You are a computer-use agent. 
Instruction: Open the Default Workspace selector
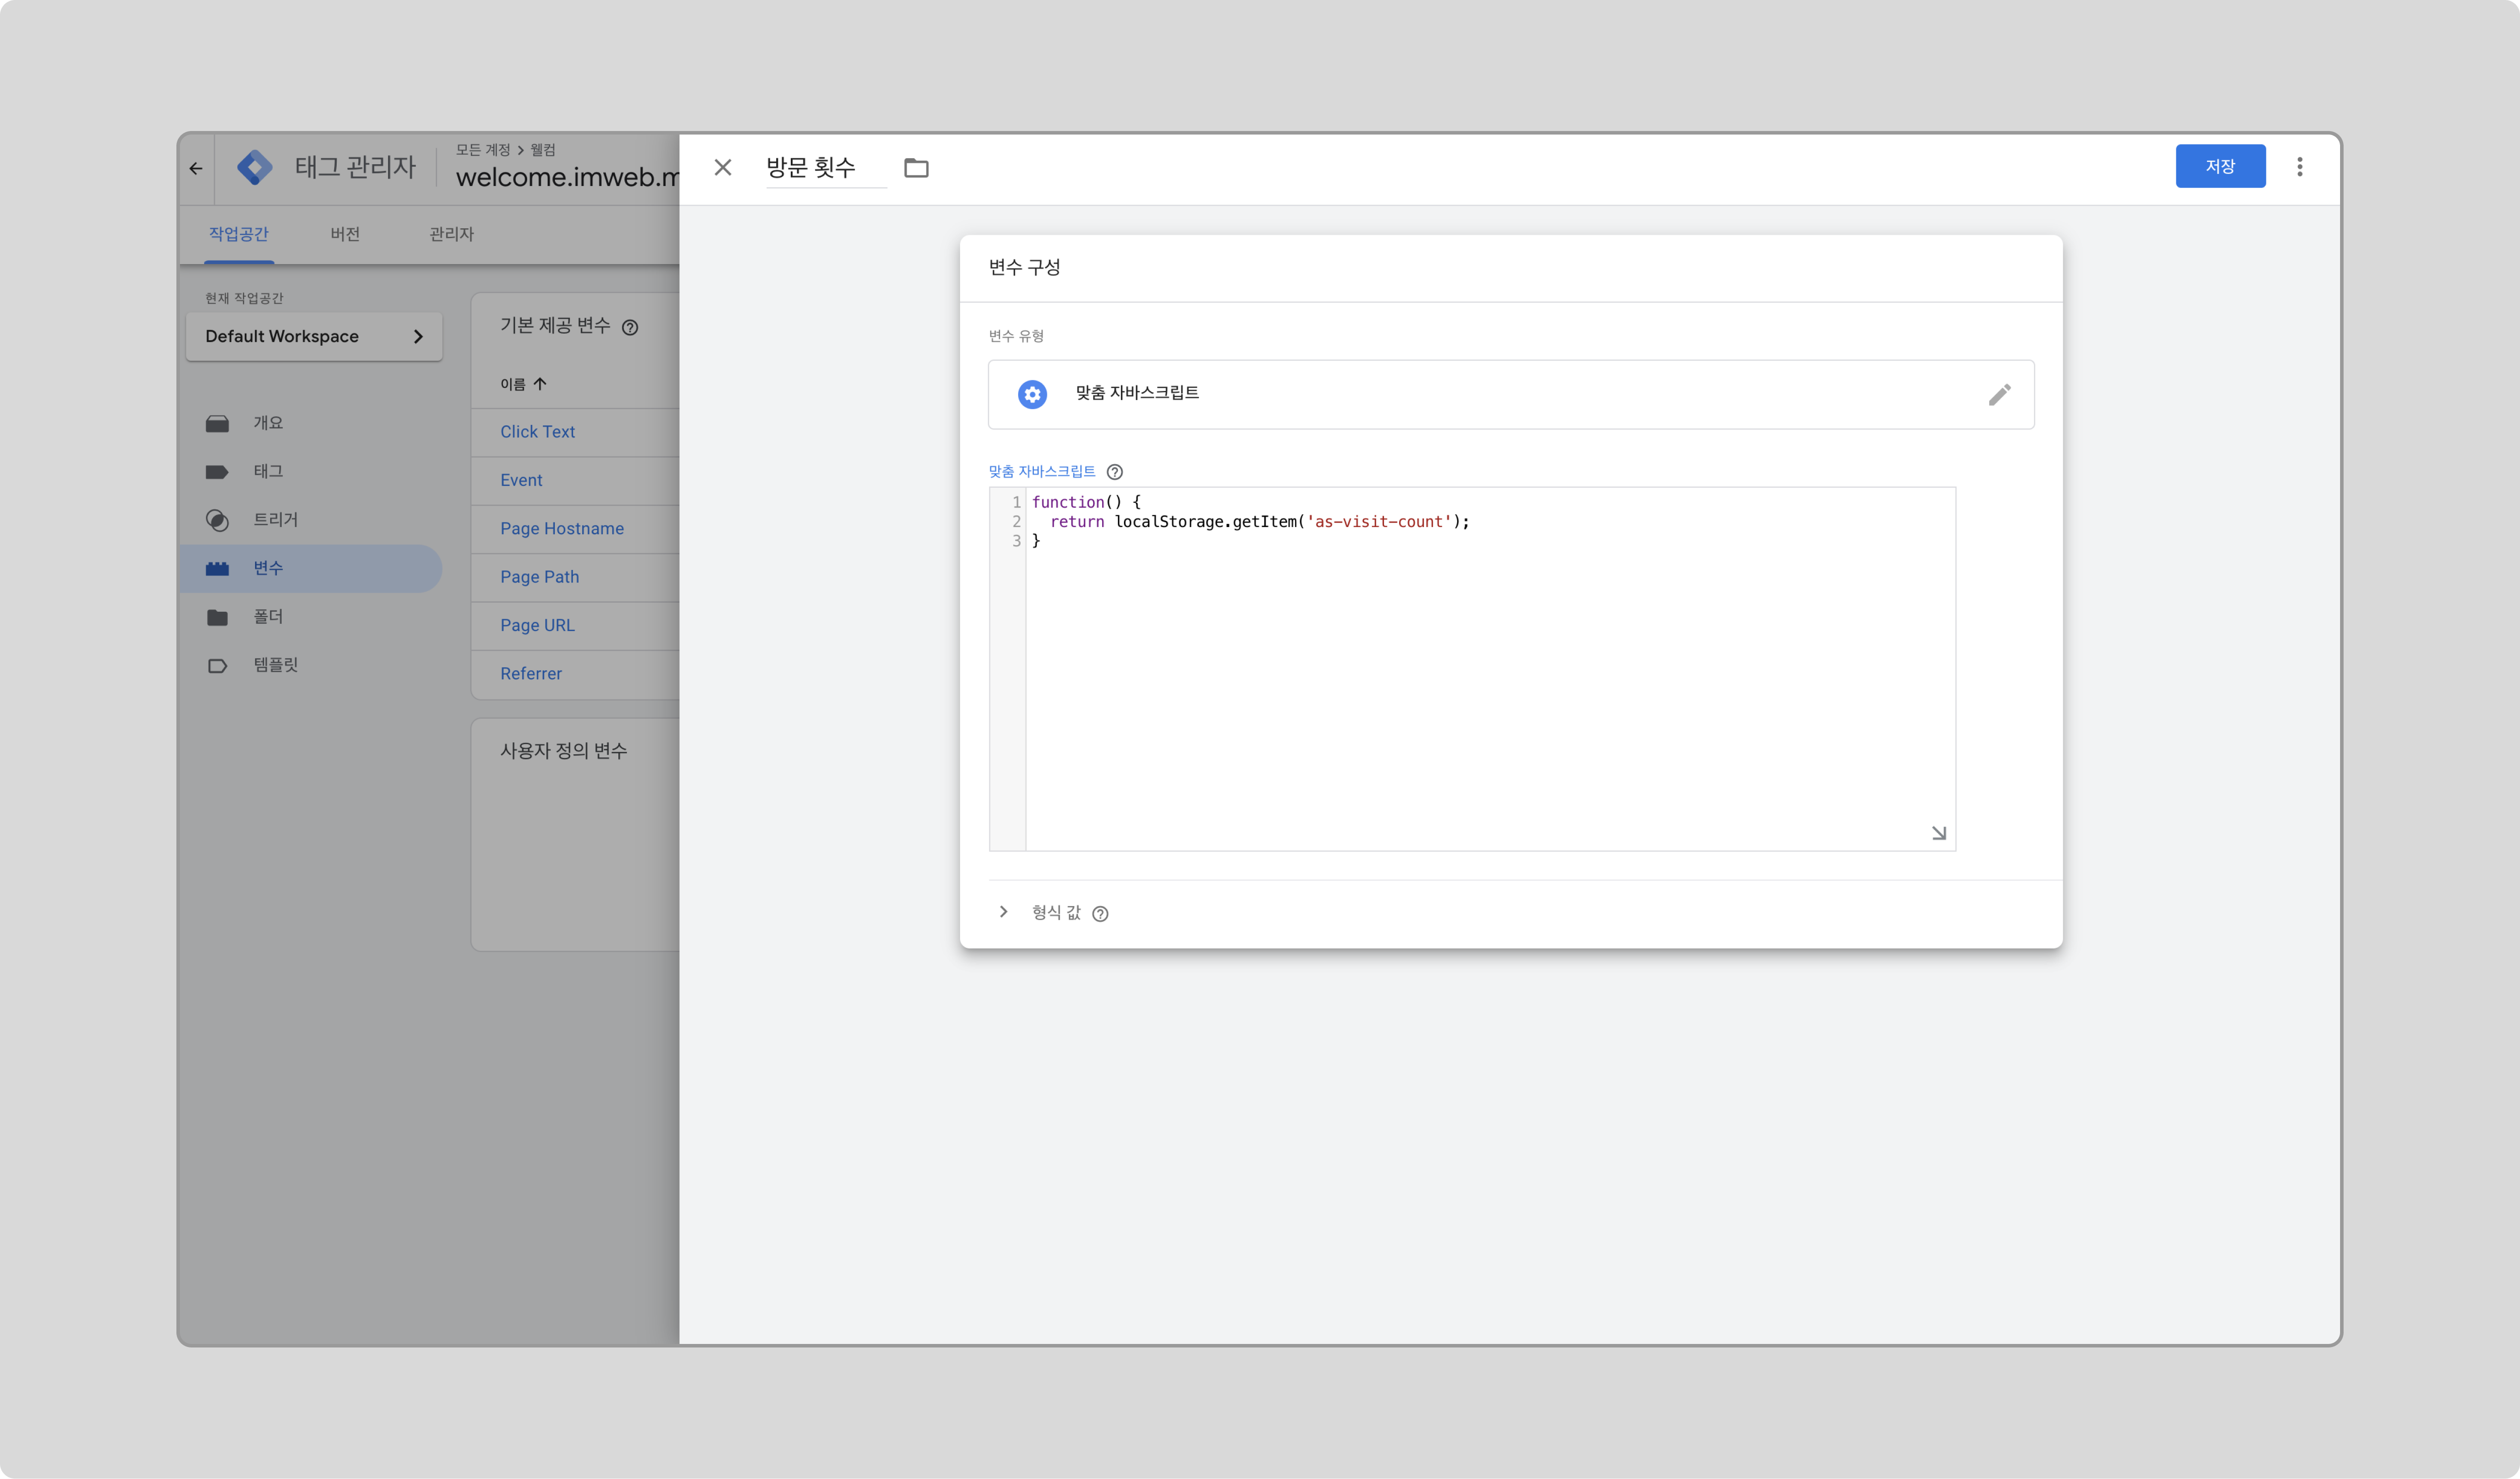point(314,336)
